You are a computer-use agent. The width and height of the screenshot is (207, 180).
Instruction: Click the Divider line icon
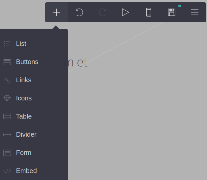(x=7, y=135)
